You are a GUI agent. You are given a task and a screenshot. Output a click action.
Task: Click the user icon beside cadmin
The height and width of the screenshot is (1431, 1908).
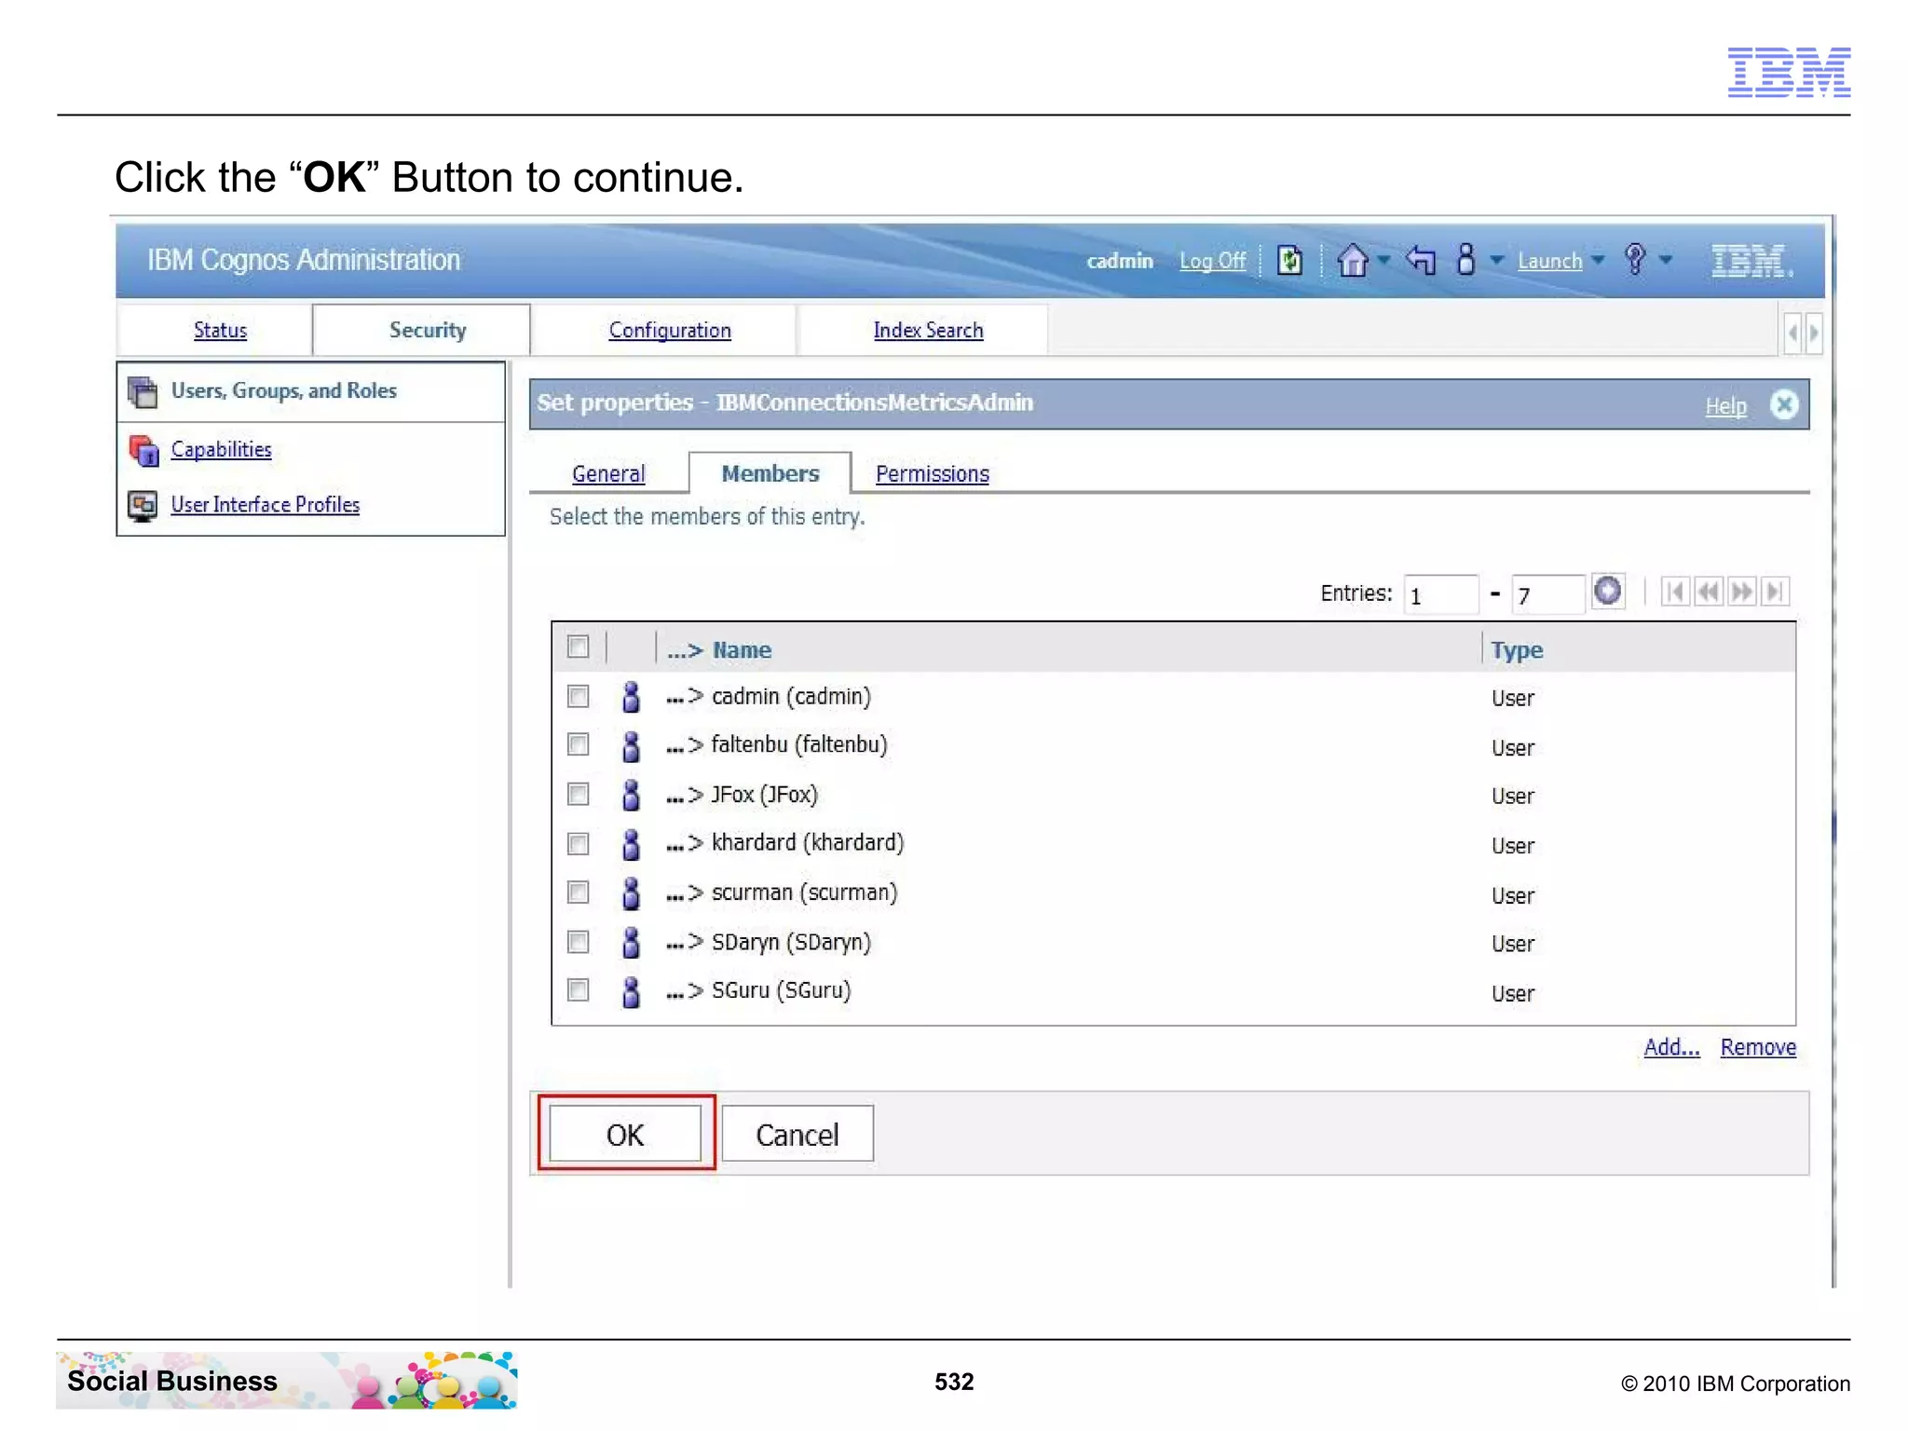631,696
